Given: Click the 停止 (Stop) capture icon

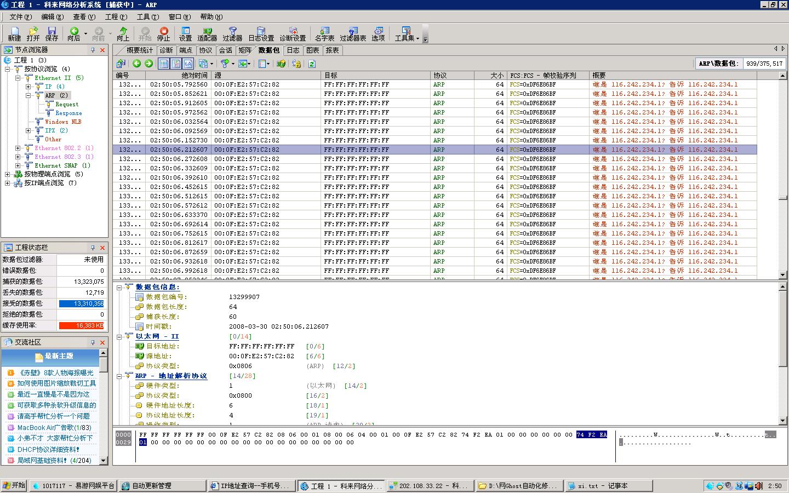Looking at the screenshot, I should click(x=163, y=34).
